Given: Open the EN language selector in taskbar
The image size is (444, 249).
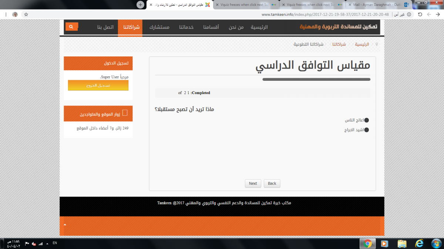Looking at the screenshot, I should click(x=55, y=243).
